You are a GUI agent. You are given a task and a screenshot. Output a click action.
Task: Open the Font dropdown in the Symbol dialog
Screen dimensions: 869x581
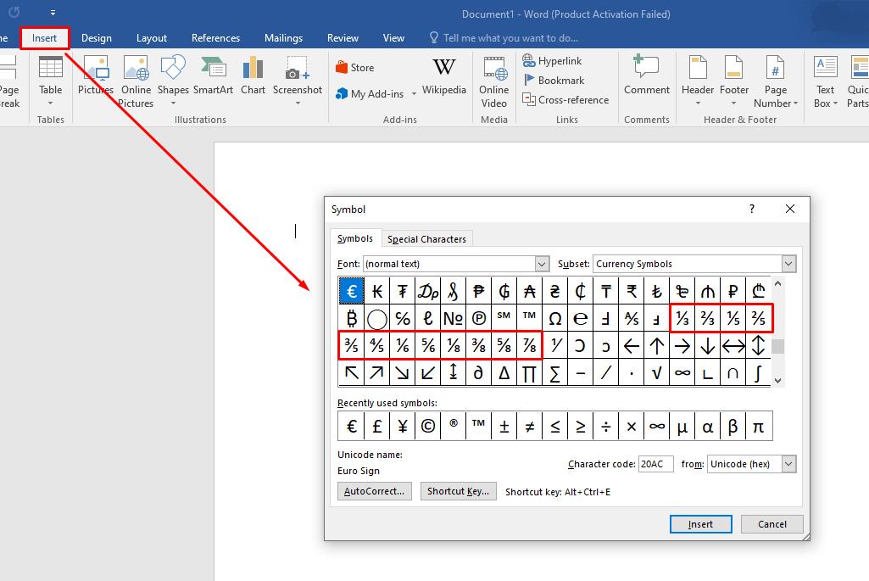coord(540,264)
